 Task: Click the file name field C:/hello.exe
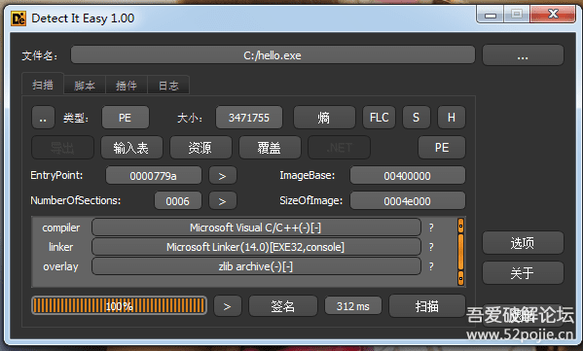coord(273,55)
